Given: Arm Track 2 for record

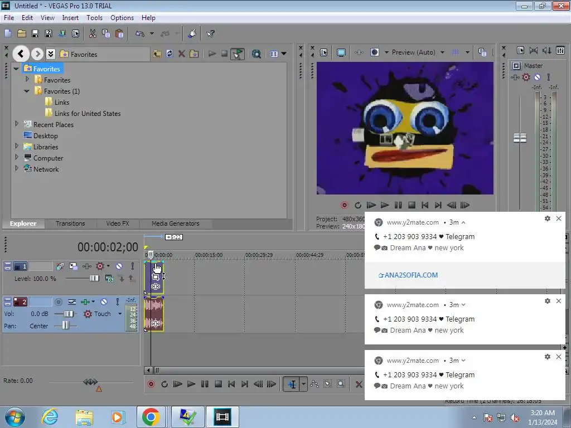Looking at the screenshot, I should [58, 301].
